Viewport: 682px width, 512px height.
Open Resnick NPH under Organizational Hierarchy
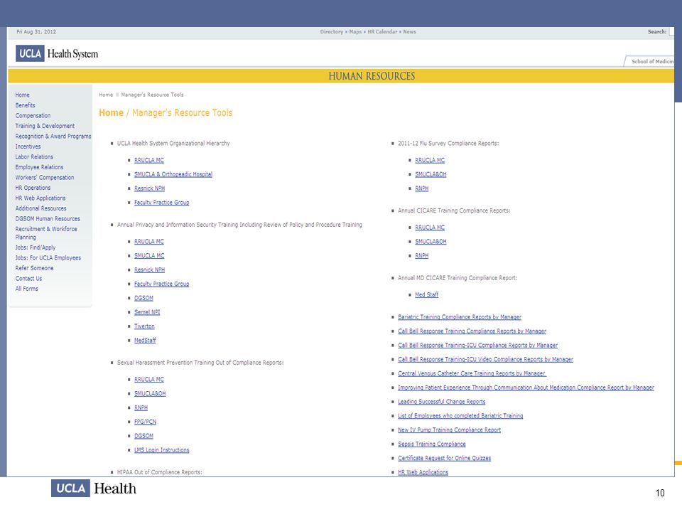150,188
